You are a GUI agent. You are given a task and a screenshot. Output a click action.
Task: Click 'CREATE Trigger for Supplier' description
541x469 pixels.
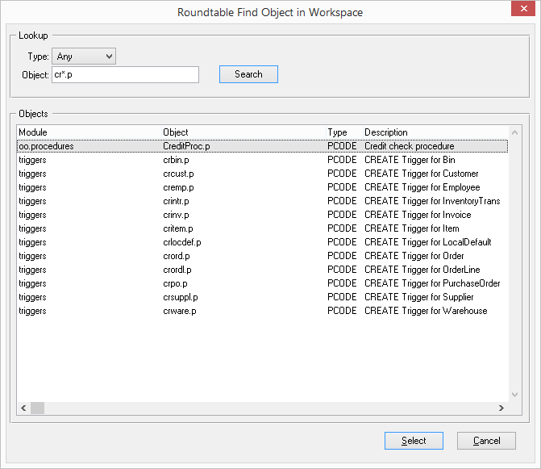tap(419, 297)
